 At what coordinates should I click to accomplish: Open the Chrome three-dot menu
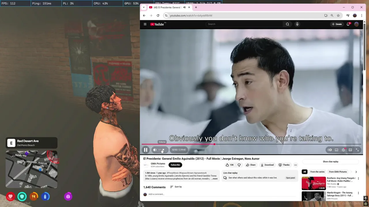click(x=362, y=16)
